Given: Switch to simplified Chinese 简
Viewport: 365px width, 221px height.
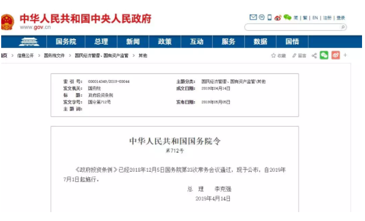Looking at the screenshot, I should pyautogui.click(x=296, y=18).
